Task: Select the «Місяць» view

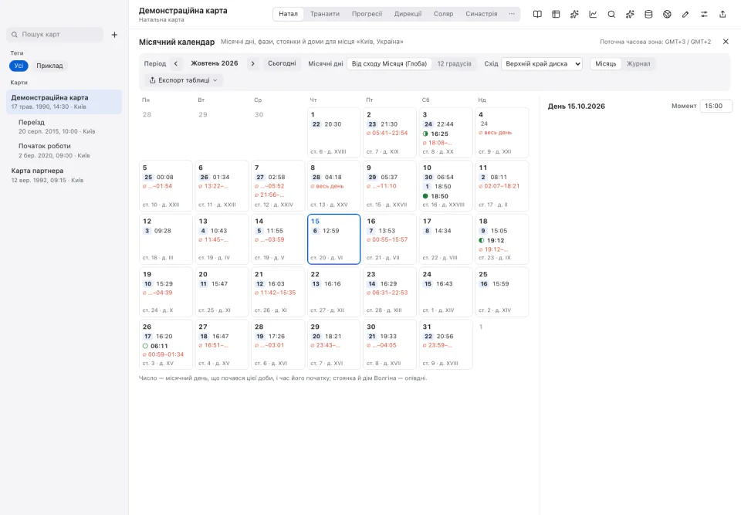Action: [x=606, y=64]
